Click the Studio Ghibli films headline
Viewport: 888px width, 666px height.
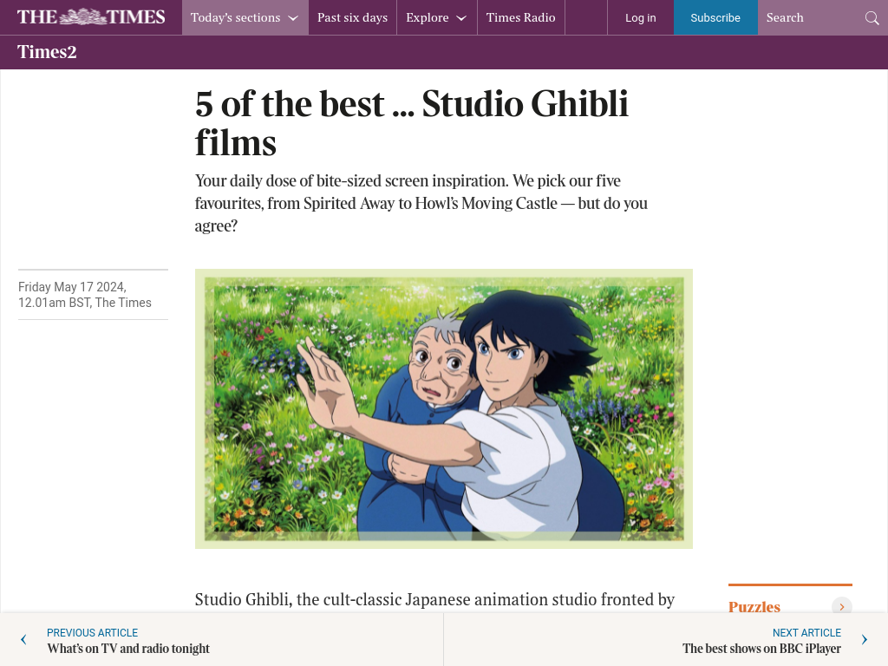(412, 123)
